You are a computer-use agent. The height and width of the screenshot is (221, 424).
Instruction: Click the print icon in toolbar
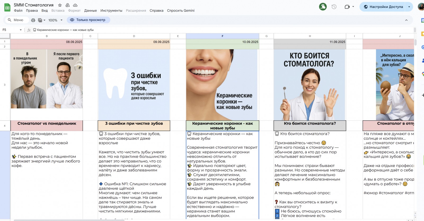click(33, 20)
